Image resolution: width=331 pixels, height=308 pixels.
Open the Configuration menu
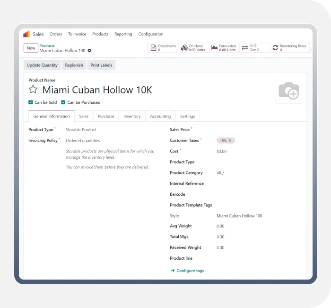pos(151,34)
